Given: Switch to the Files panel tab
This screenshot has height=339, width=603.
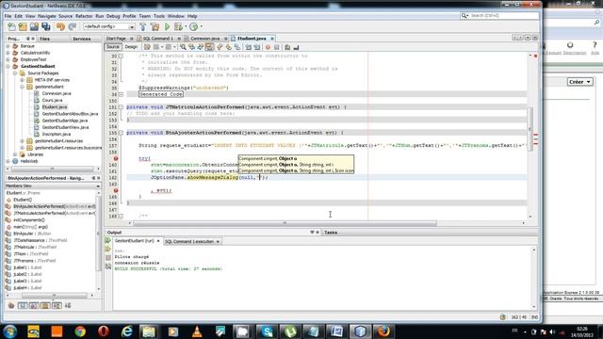Looking at the screenshot, I should [x=44, y=39].
